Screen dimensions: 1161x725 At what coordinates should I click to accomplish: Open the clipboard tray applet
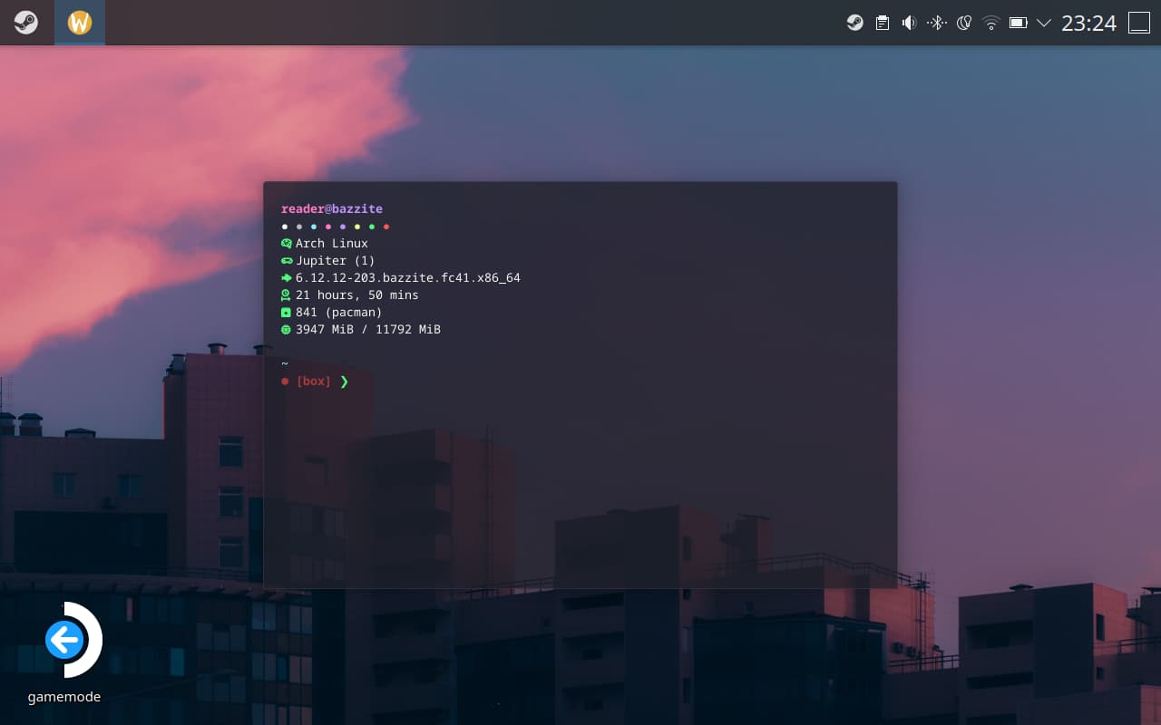883,23
